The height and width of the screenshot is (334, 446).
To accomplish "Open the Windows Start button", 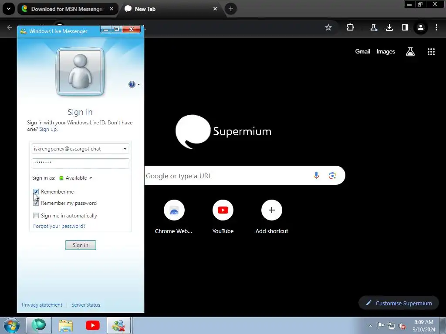I will click(x=12, y=325).
